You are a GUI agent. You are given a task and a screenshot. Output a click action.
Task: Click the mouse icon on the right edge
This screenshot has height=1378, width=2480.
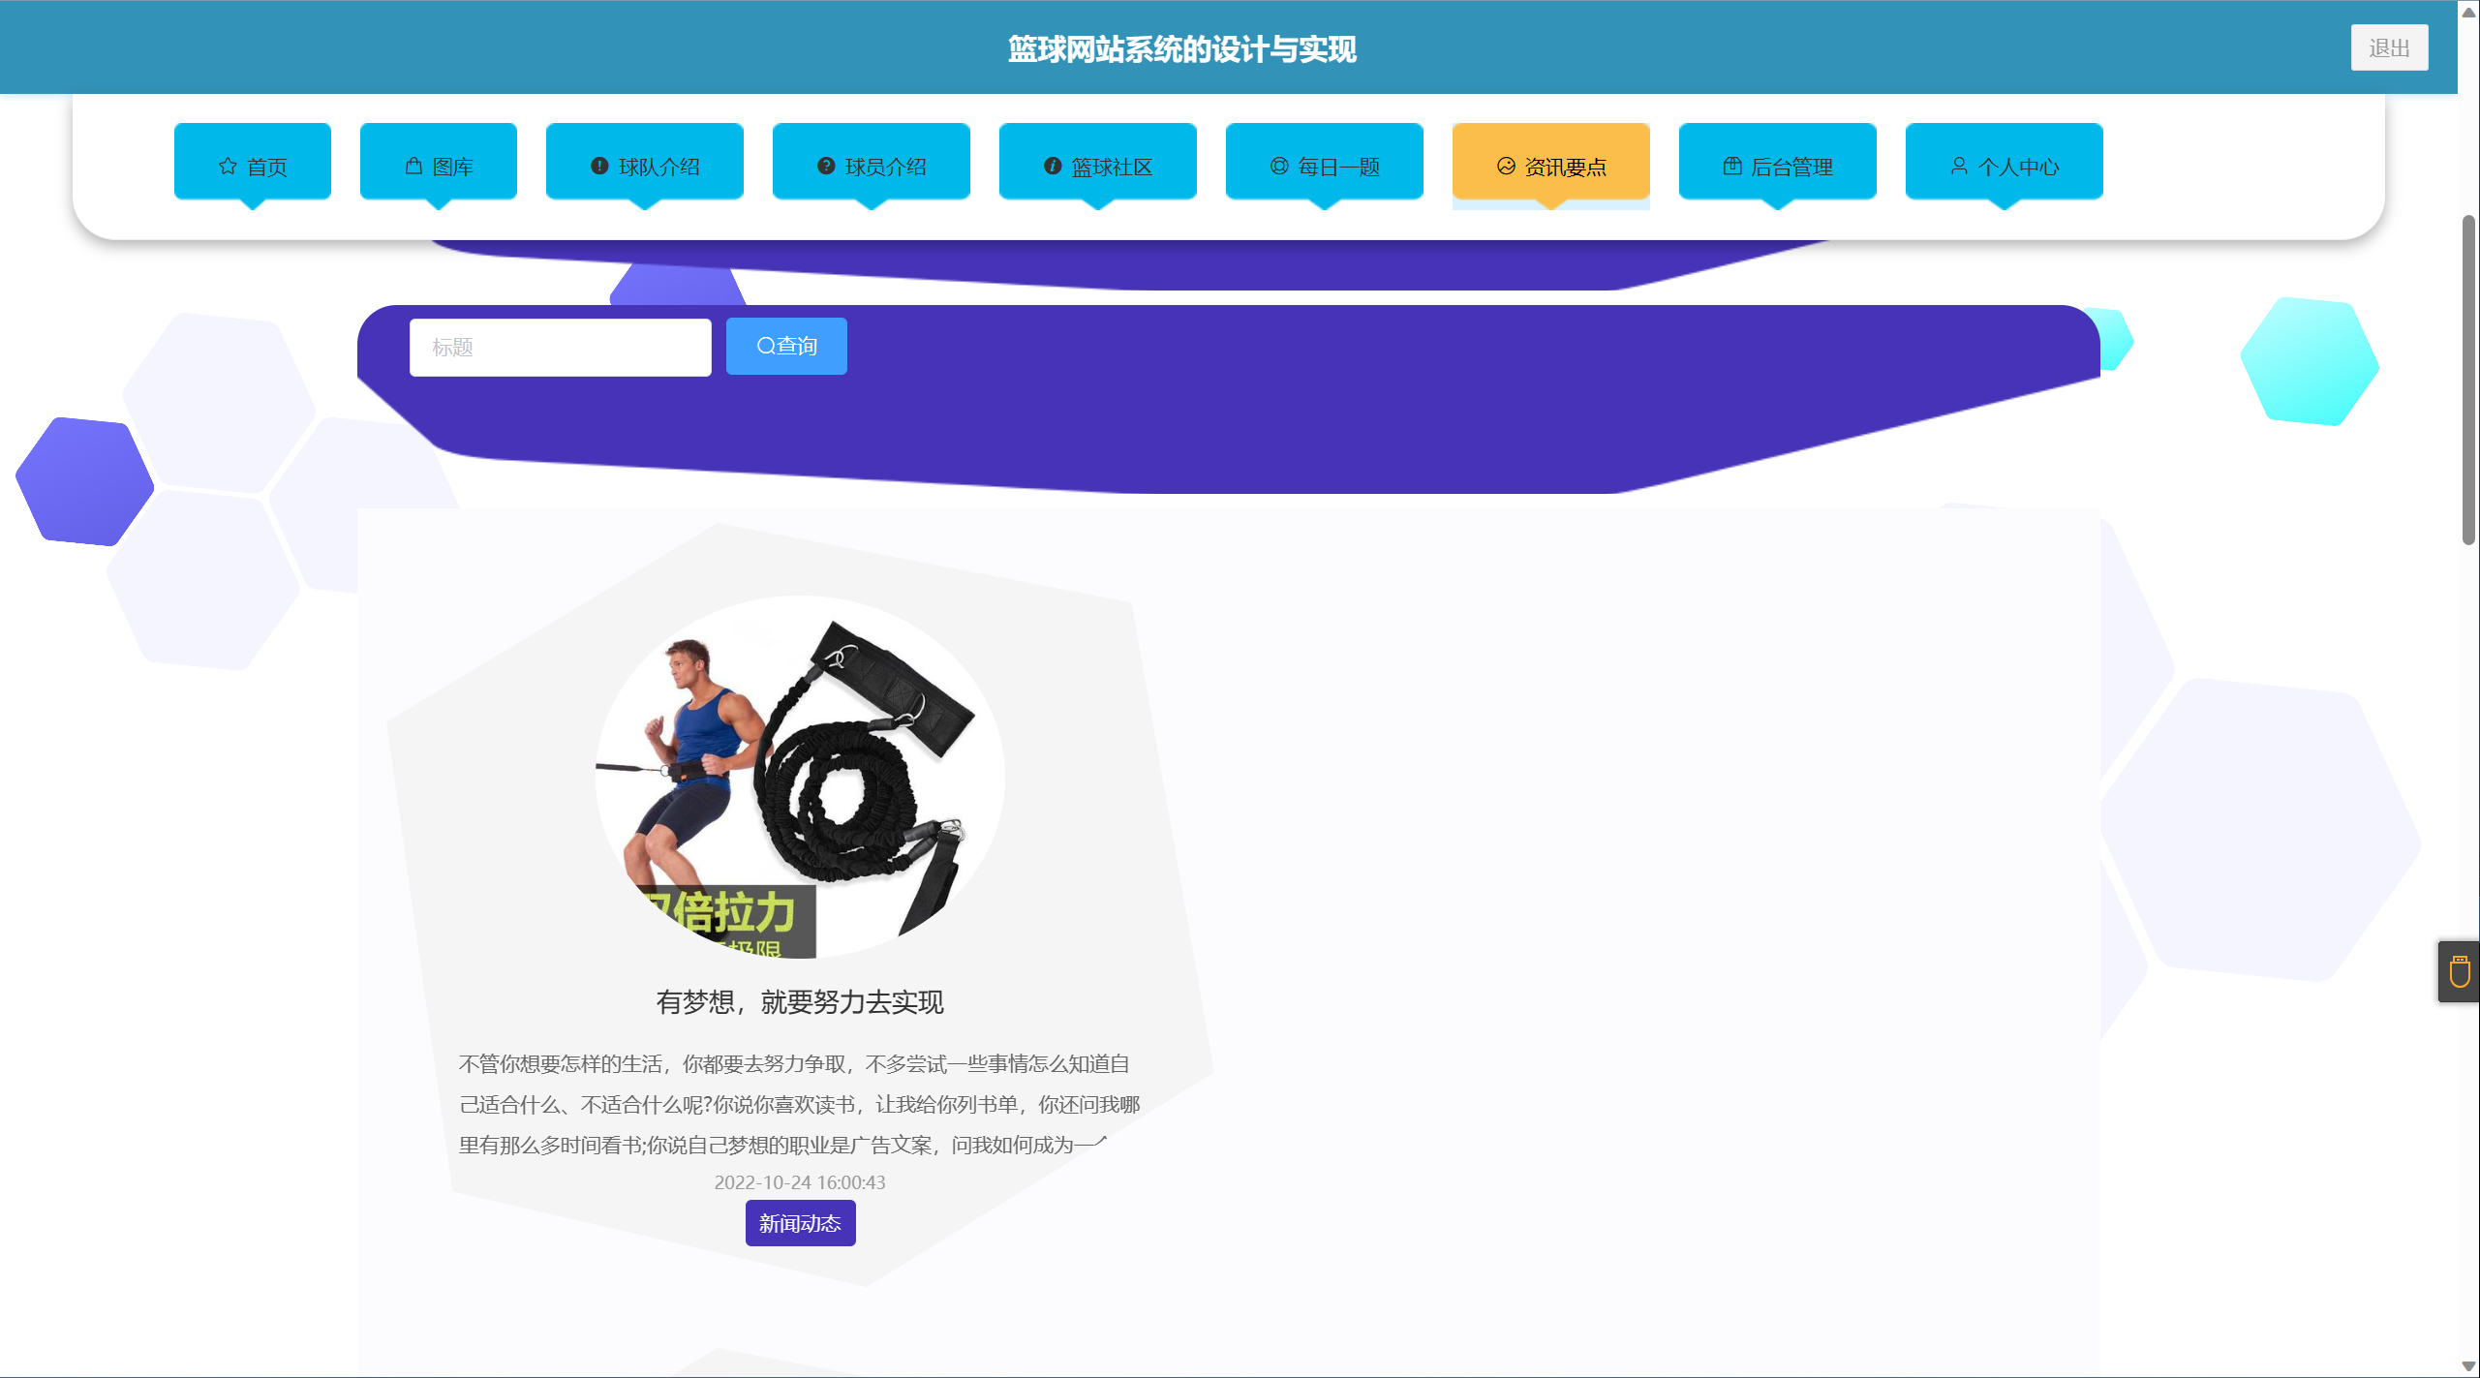pos(2459,973)
